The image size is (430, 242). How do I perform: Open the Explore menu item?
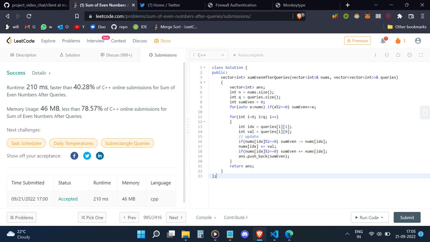coord(48,41)
